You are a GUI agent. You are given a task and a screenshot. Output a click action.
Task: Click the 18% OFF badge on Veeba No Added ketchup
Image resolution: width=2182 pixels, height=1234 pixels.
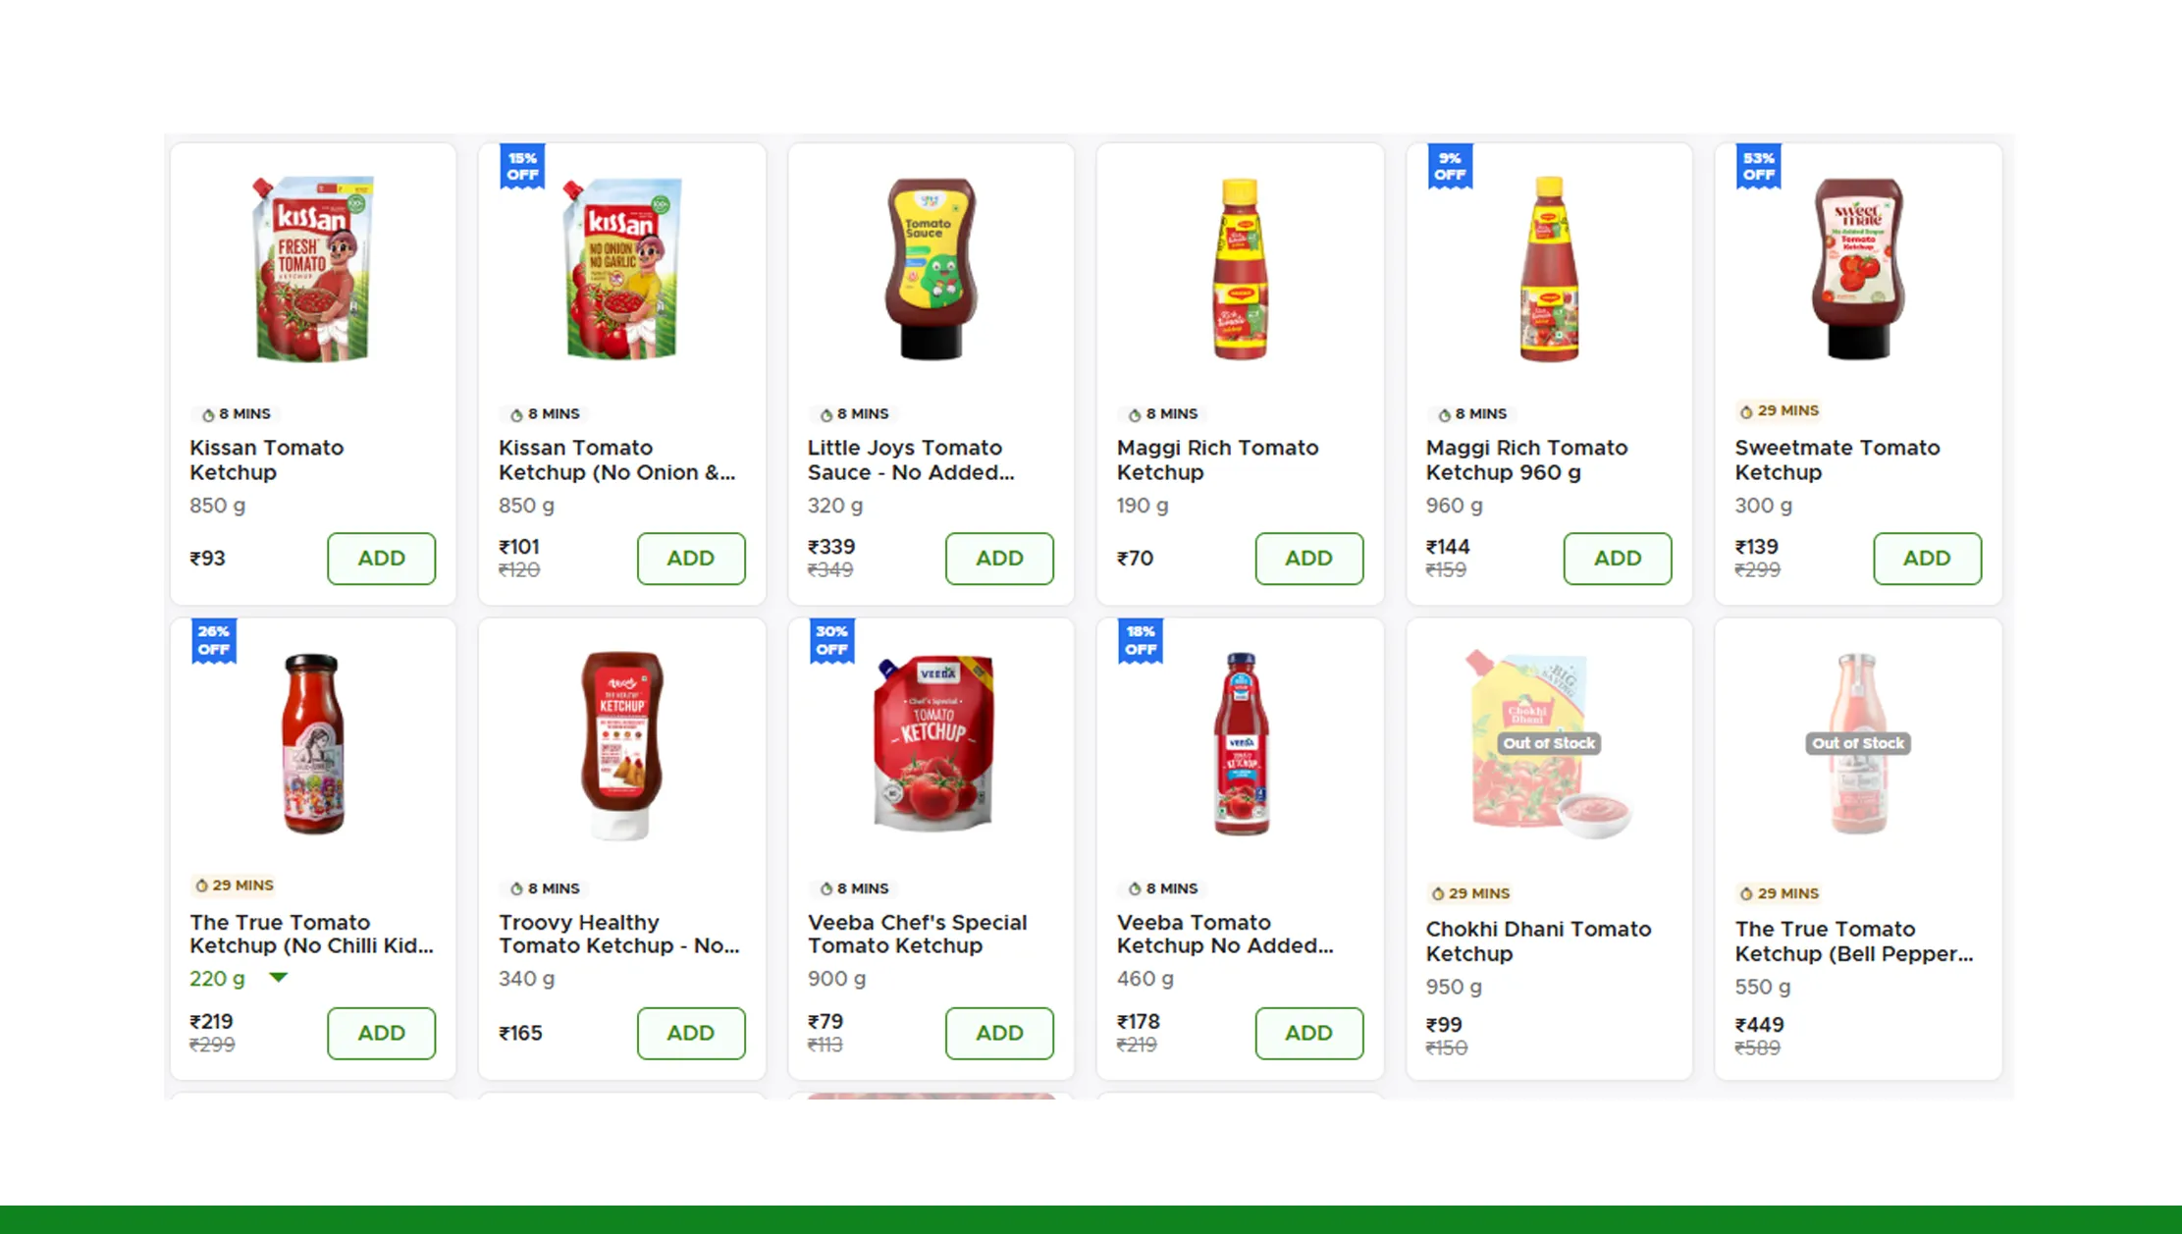coord(1139,641)
